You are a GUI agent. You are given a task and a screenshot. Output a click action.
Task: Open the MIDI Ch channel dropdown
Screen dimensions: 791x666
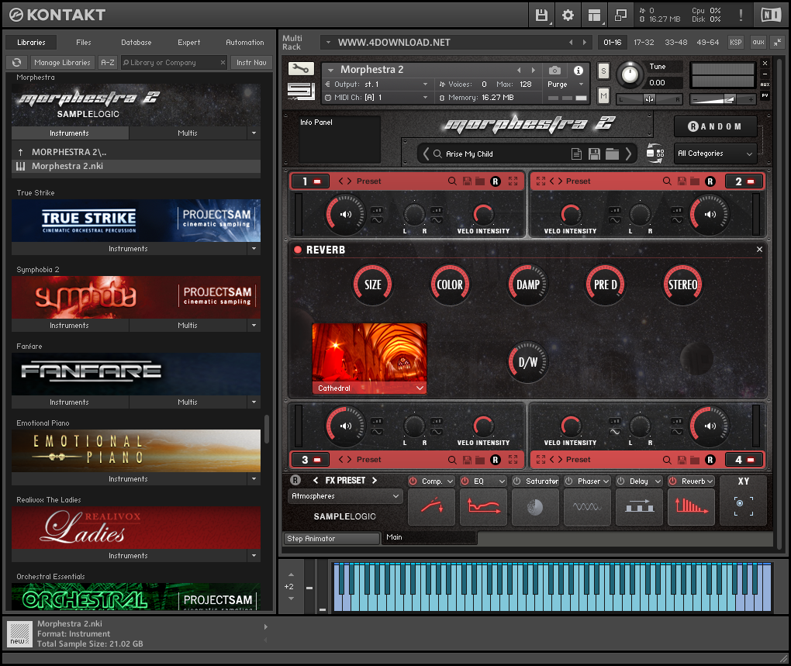[x=378, y=98]
